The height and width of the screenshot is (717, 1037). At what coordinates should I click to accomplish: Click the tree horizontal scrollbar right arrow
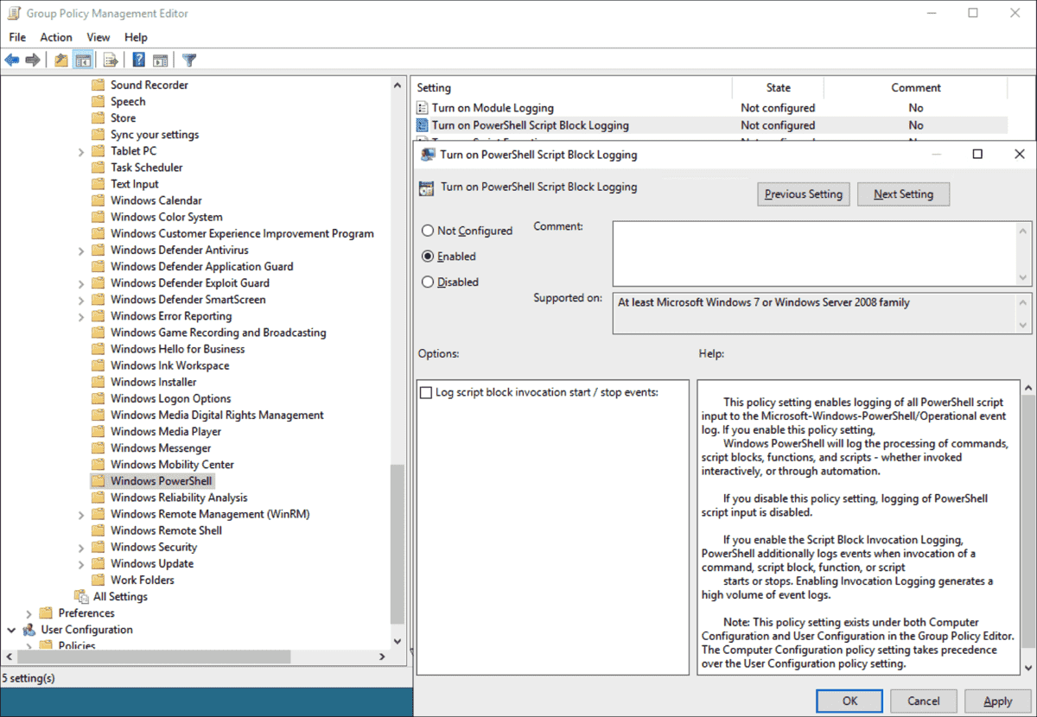click(383, 657)
